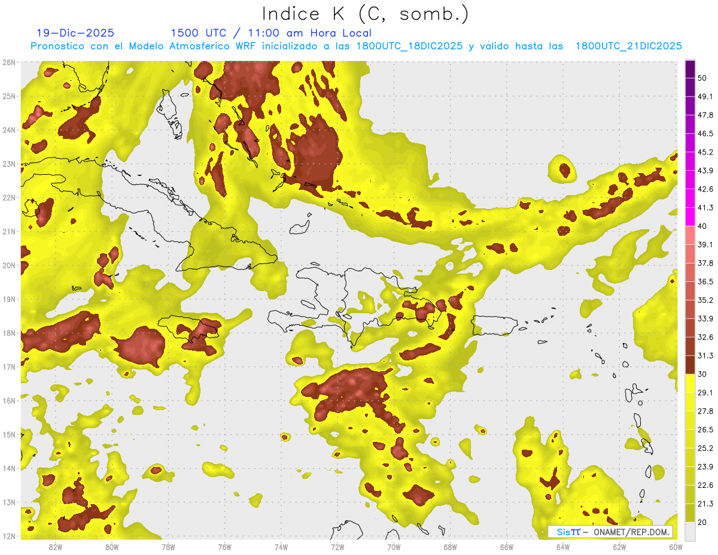Click the "42.6" legend value
This screenshot has width=718, height=555.
point(705,189)
